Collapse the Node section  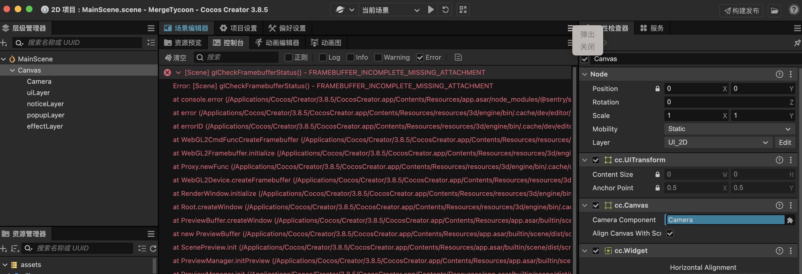pos(585,74)
